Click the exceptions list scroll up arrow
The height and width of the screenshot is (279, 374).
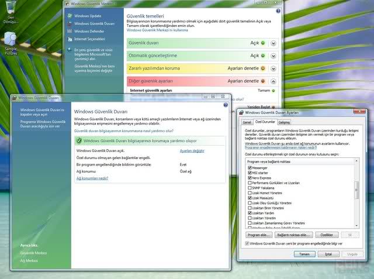(356, 161)
